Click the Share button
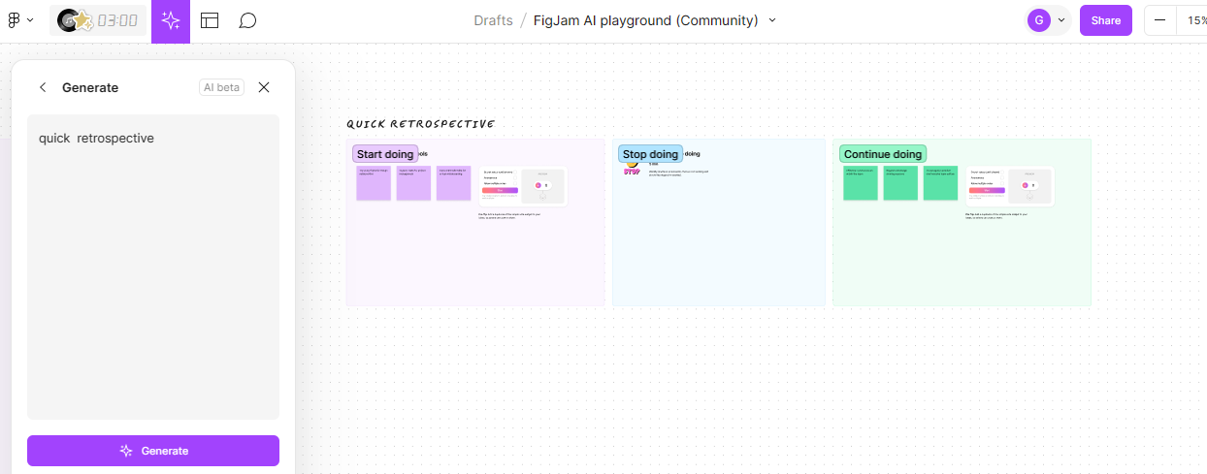The width and height of the screenshot is (1207, 474). click(x=1106, y=20)
